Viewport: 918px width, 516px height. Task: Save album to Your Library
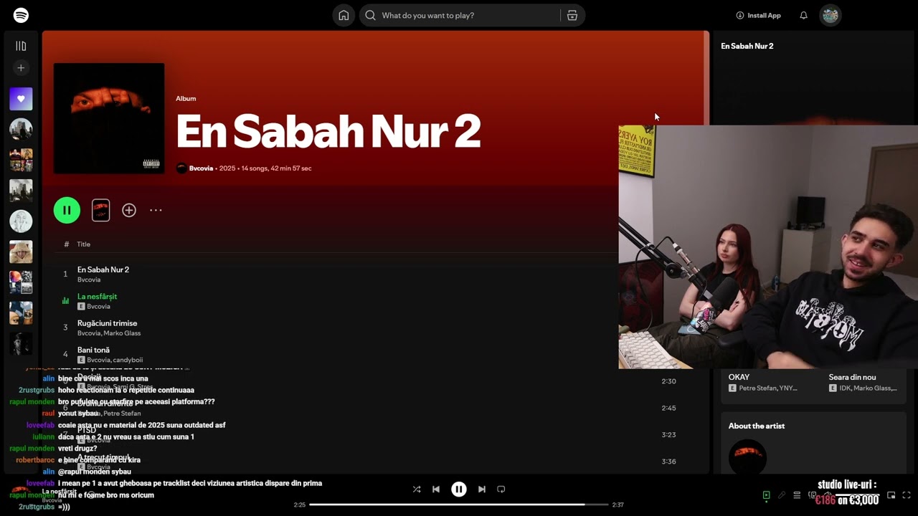tap(129, 210)
